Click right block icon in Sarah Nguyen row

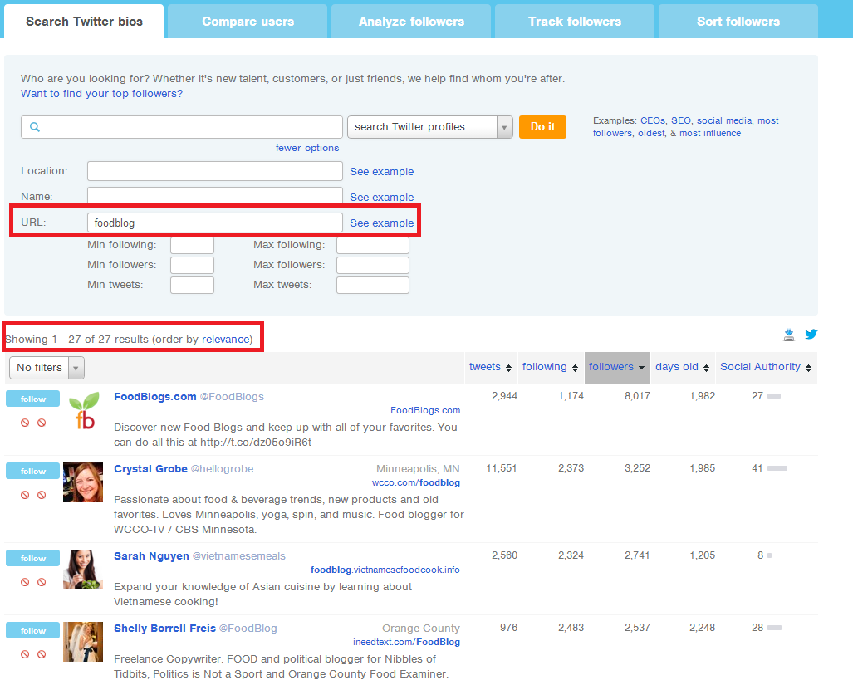[42, 582]
